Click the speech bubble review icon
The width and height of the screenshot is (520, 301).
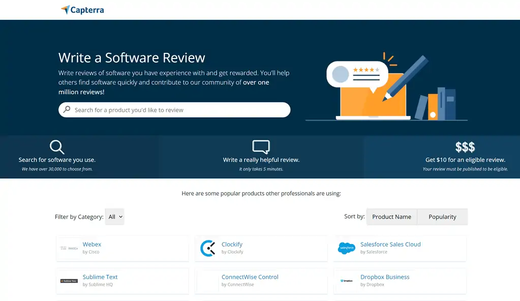[260, 146]
